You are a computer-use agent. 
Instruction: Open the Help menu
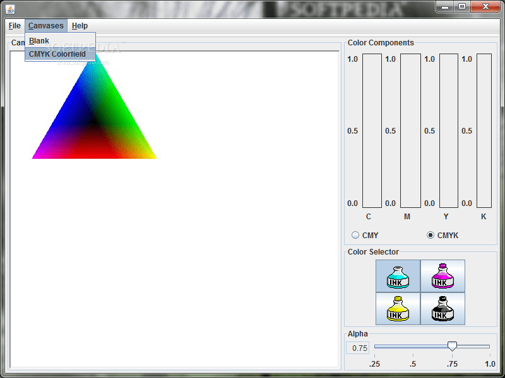point(80,26)
